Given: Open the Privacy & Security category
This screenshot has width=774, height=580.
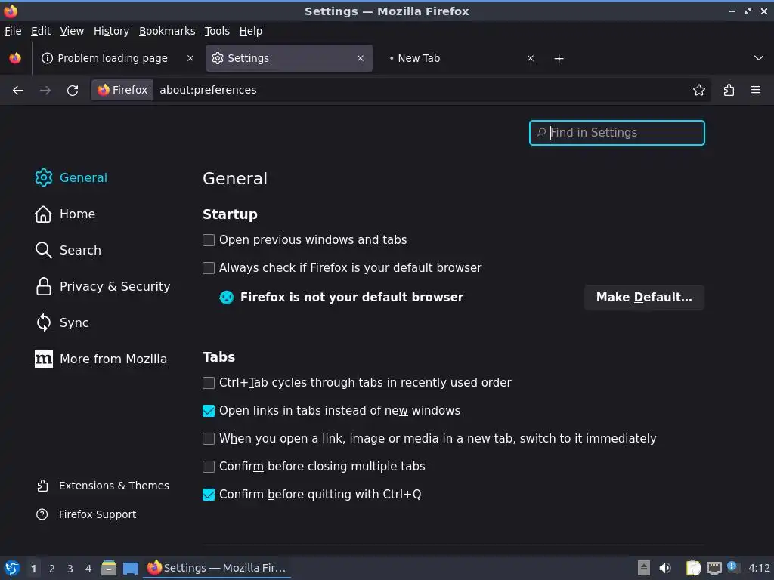Looking at the screenshot, I should point(103,286).
